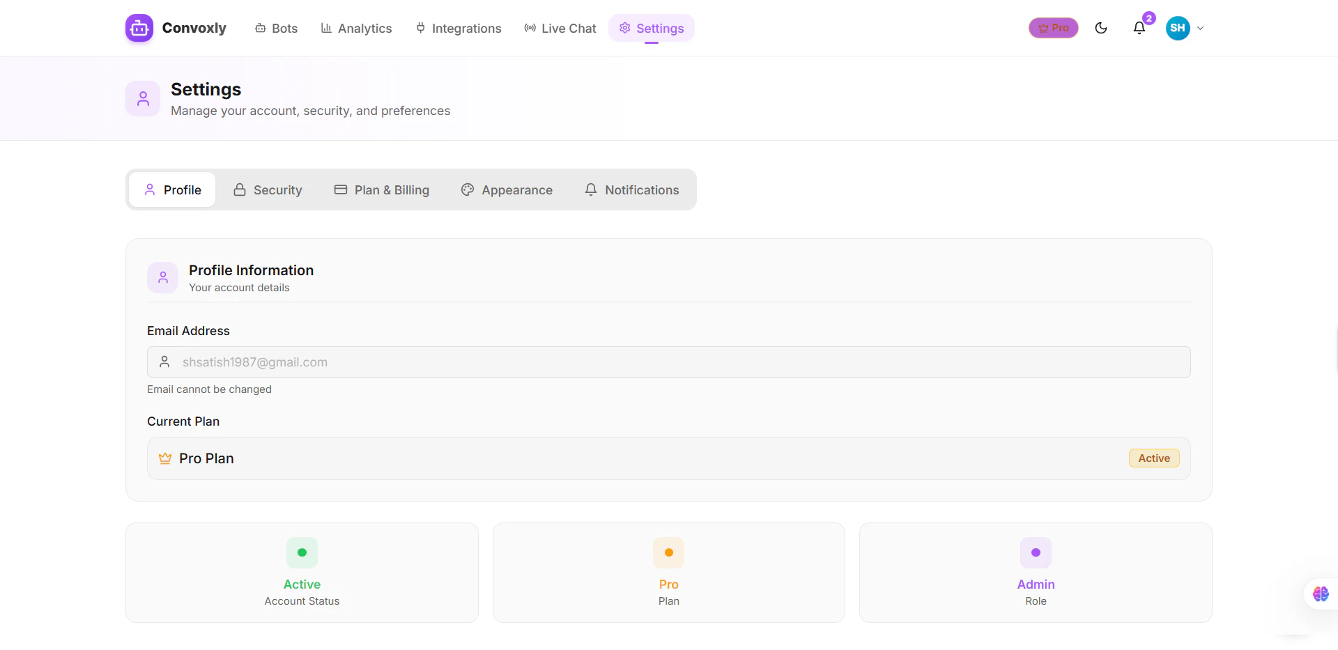Viewport: 1338px width, 650px height.
Task: Switch to the Notifications tab
Action: coord(631,189)
